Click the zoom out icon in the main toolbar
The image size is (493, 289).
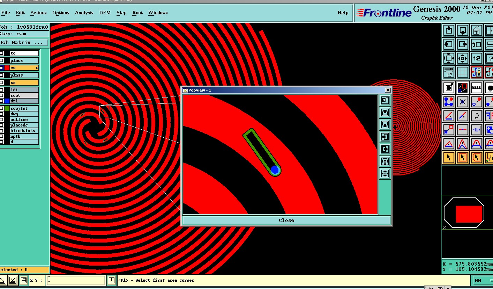[x=463, y=58]
